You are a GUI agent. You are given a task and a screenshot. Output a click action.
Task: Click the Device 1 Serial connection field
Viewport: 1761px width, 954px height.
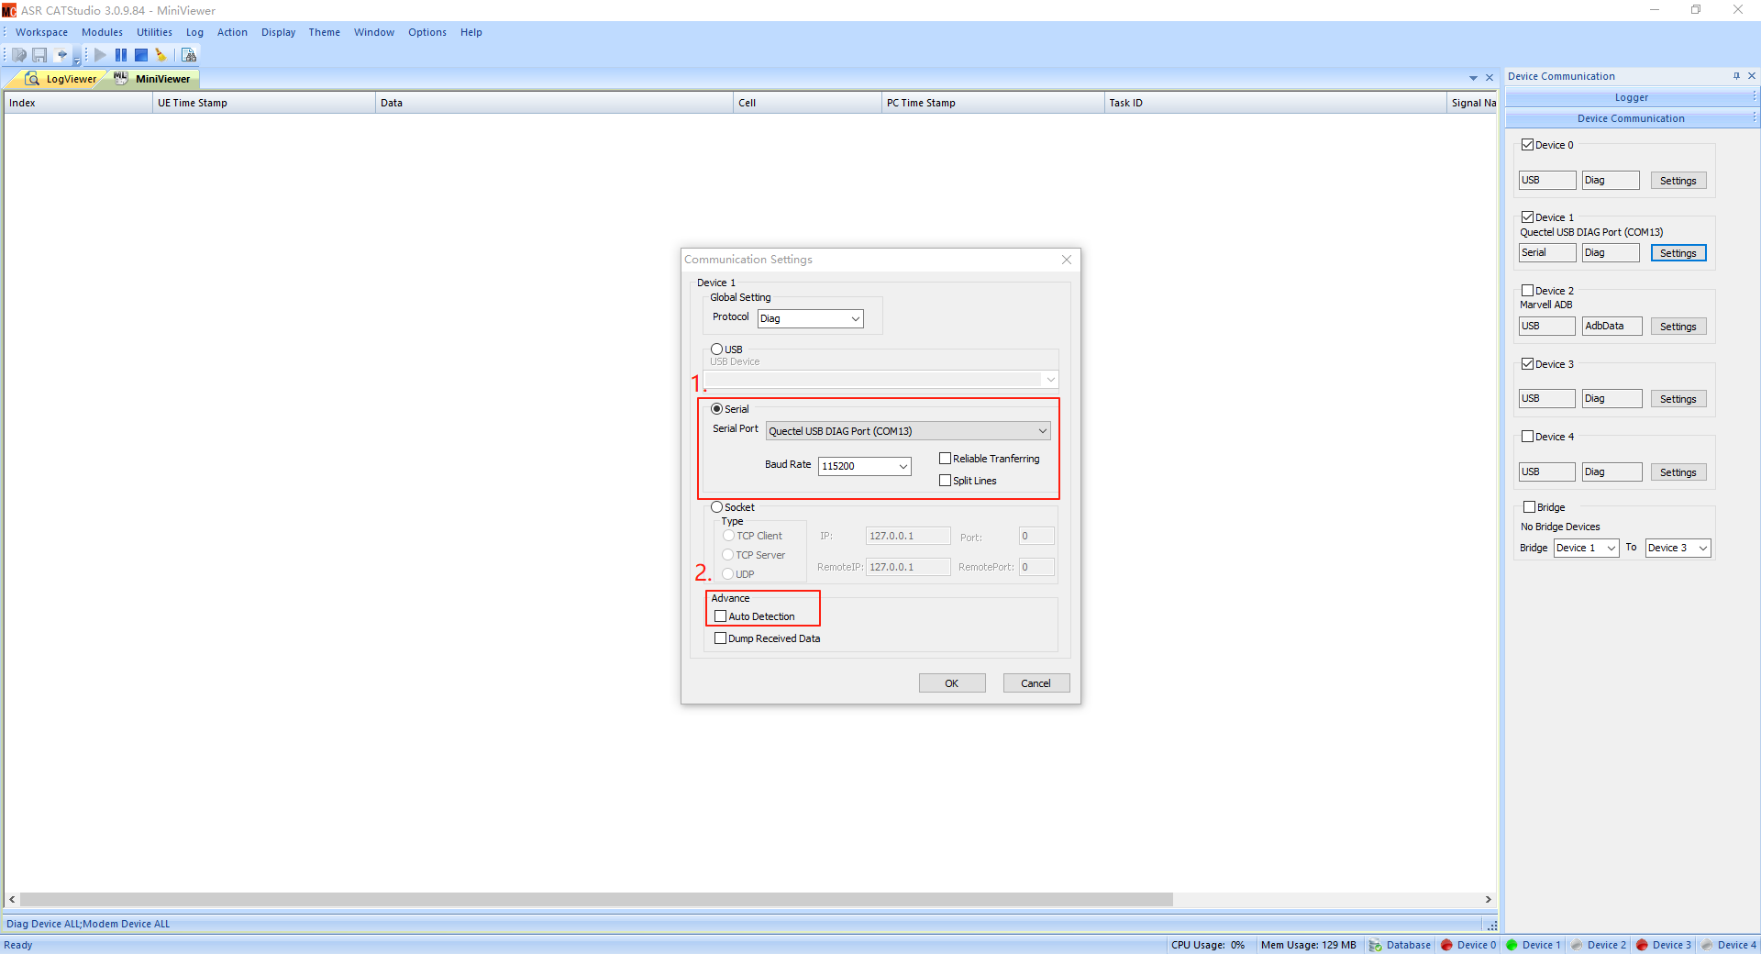coord(1547,253)
